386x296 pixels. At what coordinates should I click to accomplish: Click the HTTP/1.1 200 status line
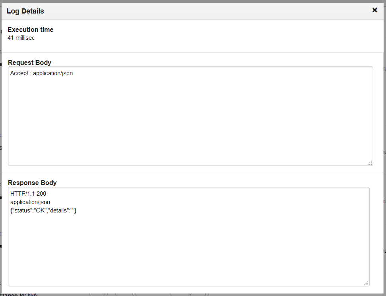click(x=28, y=194)
